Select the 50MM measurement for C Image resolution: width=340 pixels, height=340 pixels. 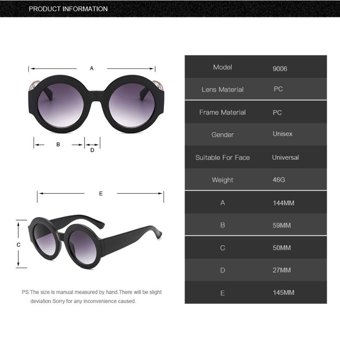tap(282, 248)
